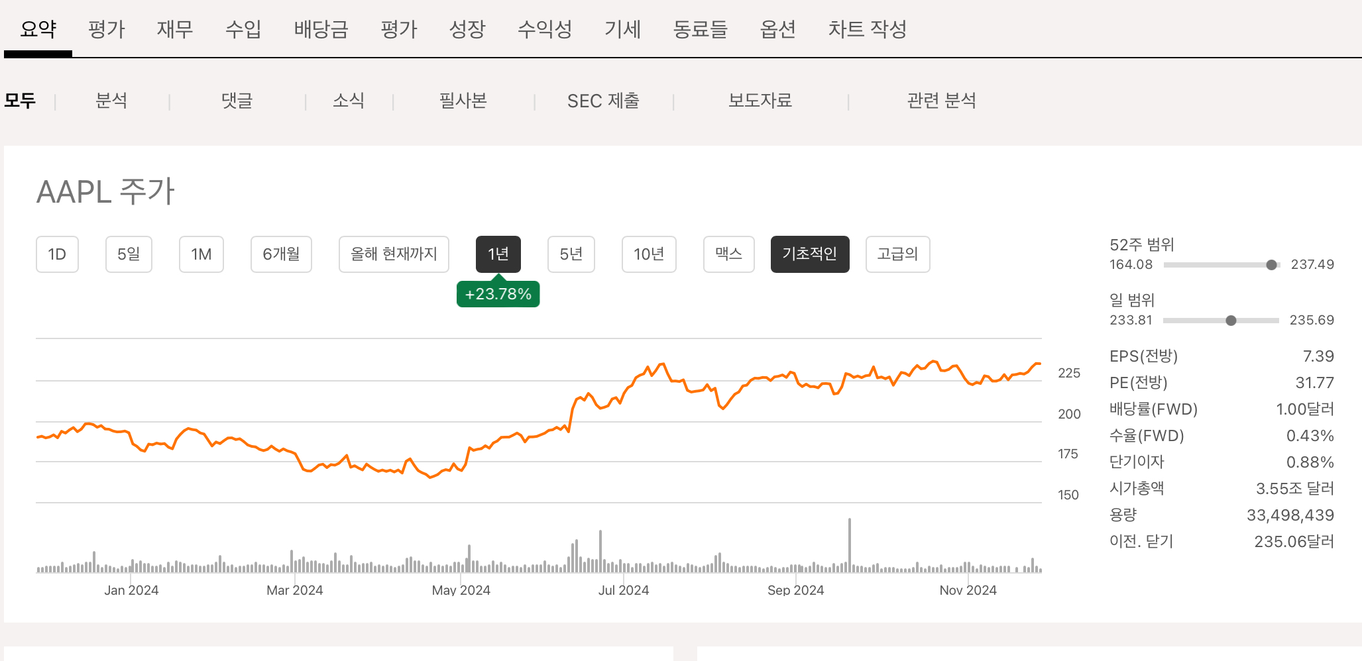Set chart range to 맥스

click(729, 254)
